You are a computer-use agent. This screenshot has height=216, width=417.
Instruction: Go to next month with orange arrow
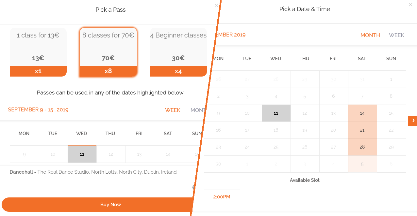pos(413,121)
